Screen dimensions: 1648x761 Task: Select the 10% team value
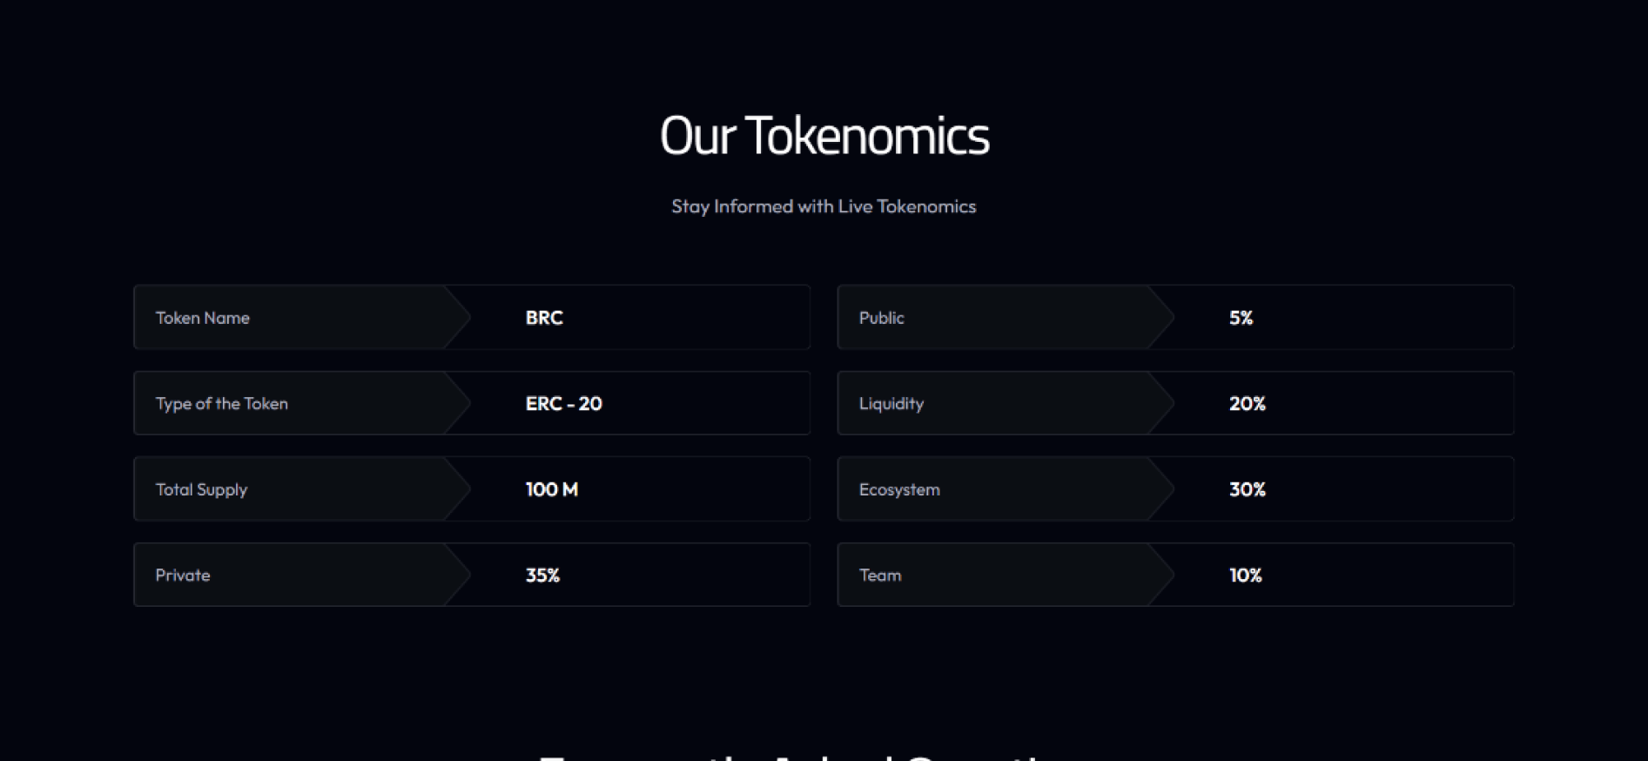click(1245, 575)
